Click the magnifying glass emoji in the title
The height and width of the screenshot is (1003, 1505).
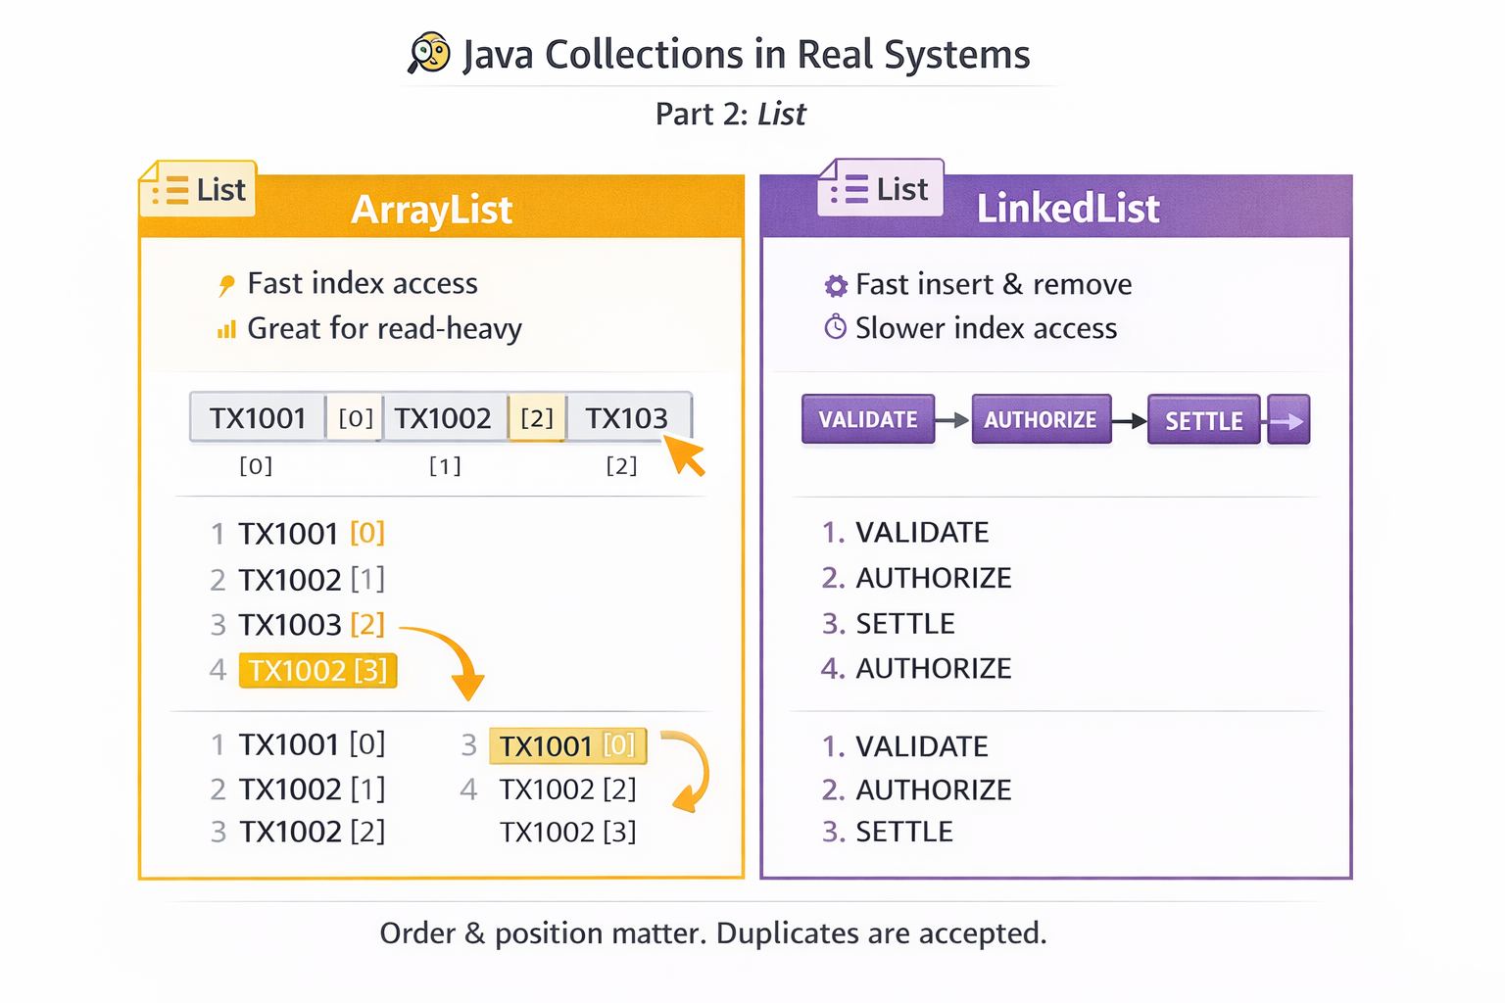428,54
